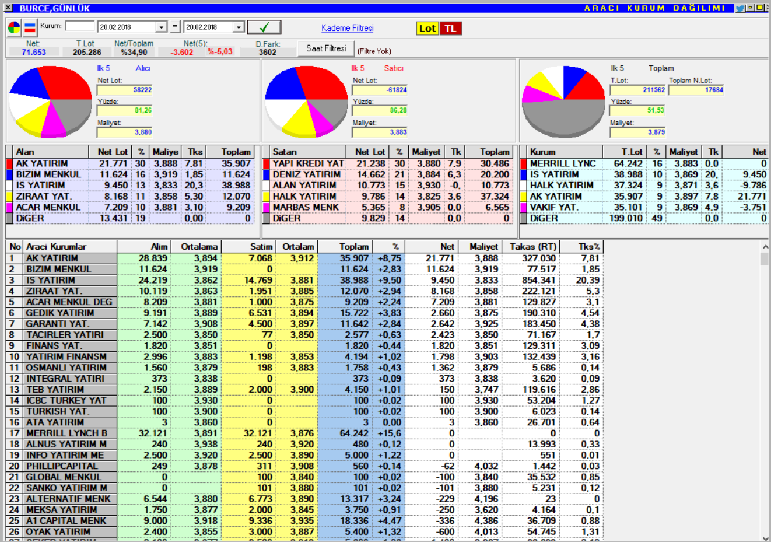Switch display to TL
The image size is (771, 542).
[450, 28]
